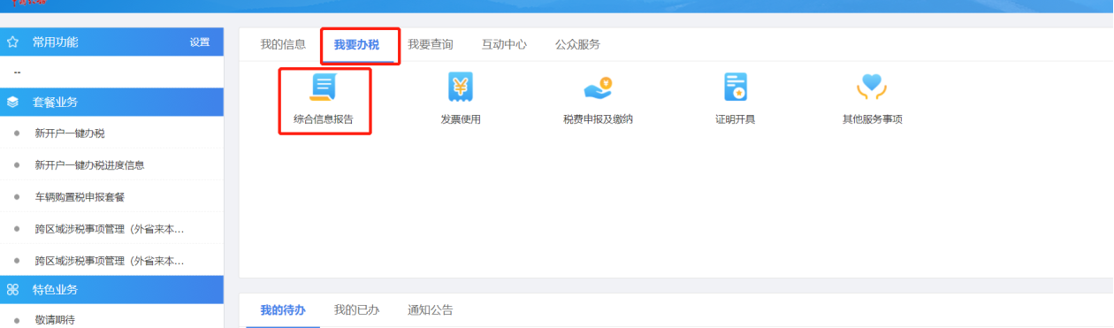Open the 发票使用 invoice icon
1114x328 pixels.
[461, 87]
